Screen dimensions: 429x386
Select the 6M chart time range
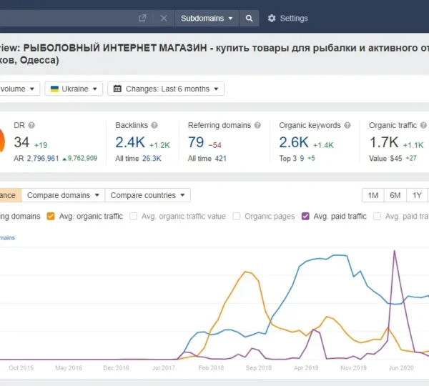395,195
